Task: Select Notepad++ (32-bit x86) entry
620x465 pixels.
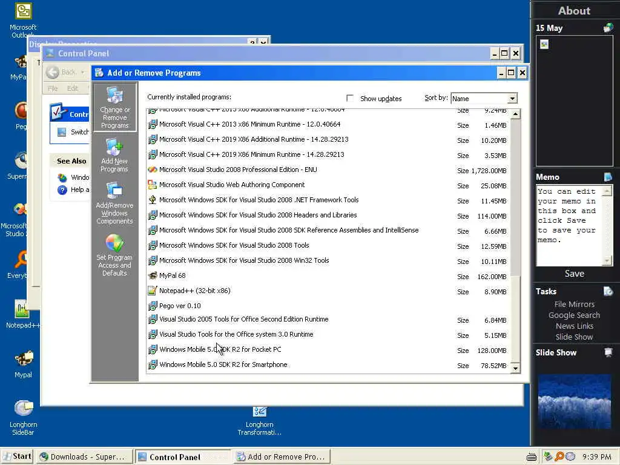Action: pyautogui.click(x=328, y=291)
